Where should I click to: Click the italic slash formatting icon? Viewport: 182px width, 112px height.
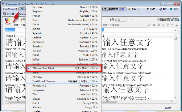point(150,25)
